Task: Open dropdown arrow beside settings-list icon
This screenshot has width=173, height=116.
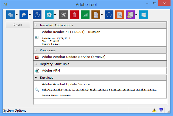Action: click(x=17, y=15)
